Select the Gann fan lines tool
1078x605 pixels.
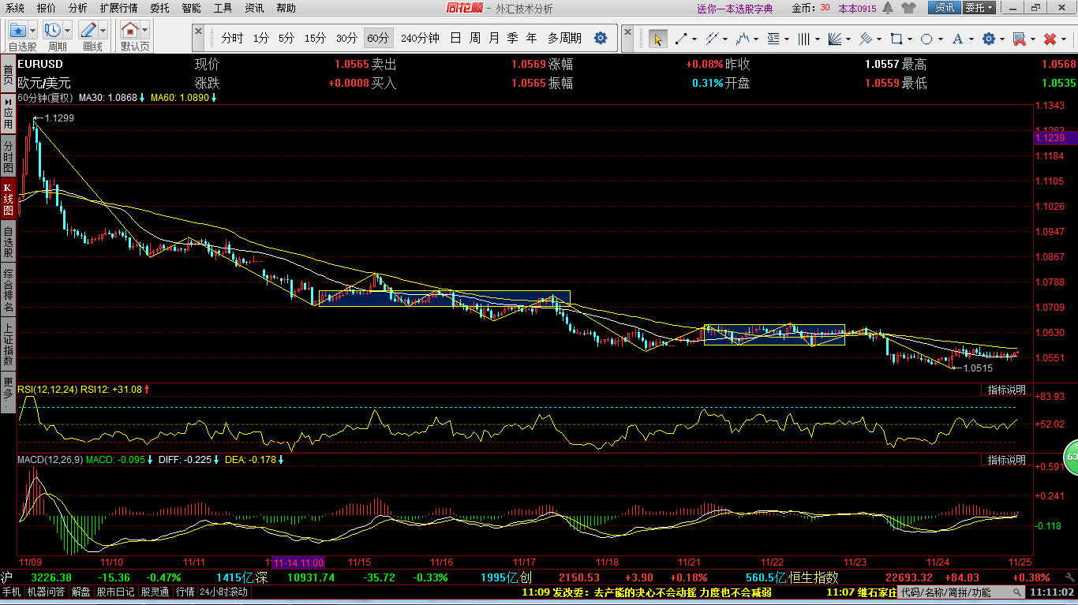[x=835, y=39]
